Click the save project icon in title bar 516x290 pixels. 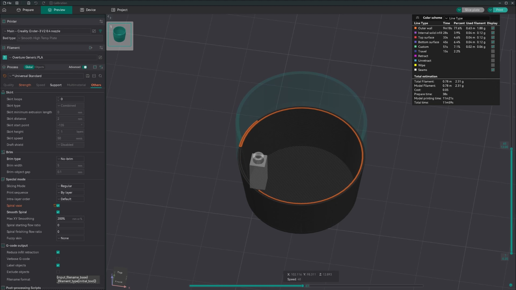(29, 3)
